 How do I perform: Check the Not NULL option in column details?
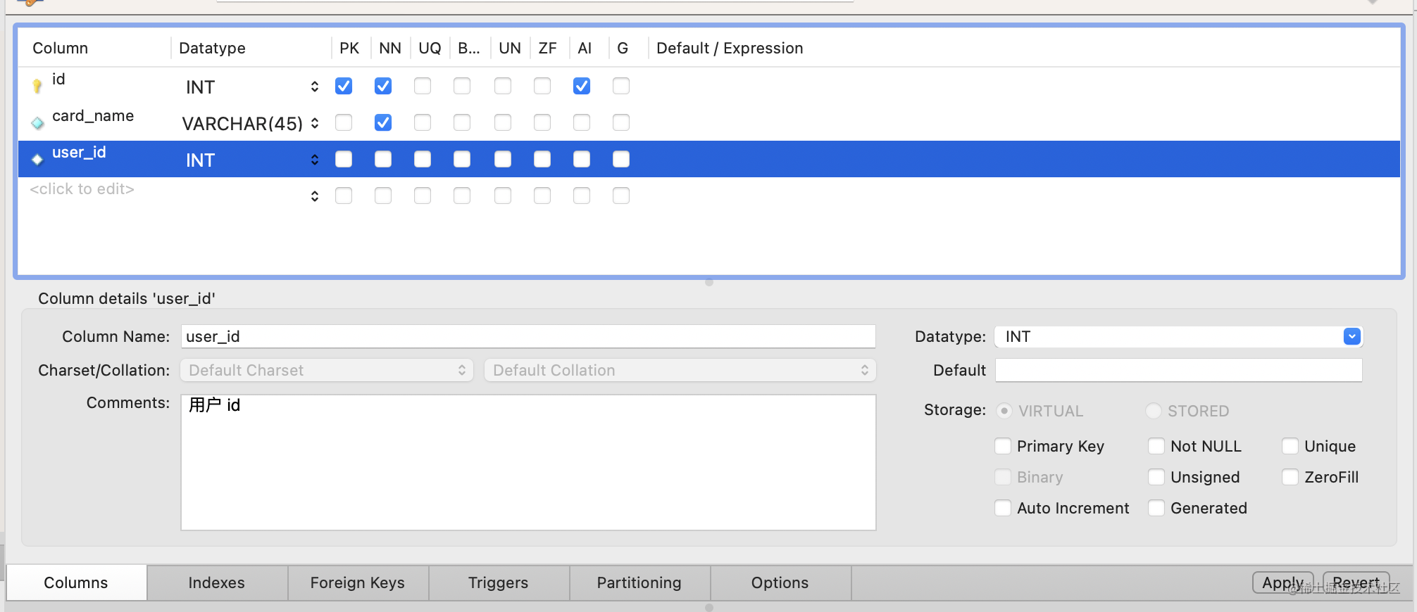point(1156,446)
